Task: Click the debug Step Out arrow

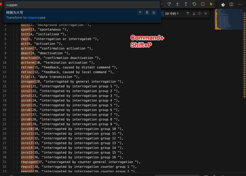Action: click(x=186, y=4)
